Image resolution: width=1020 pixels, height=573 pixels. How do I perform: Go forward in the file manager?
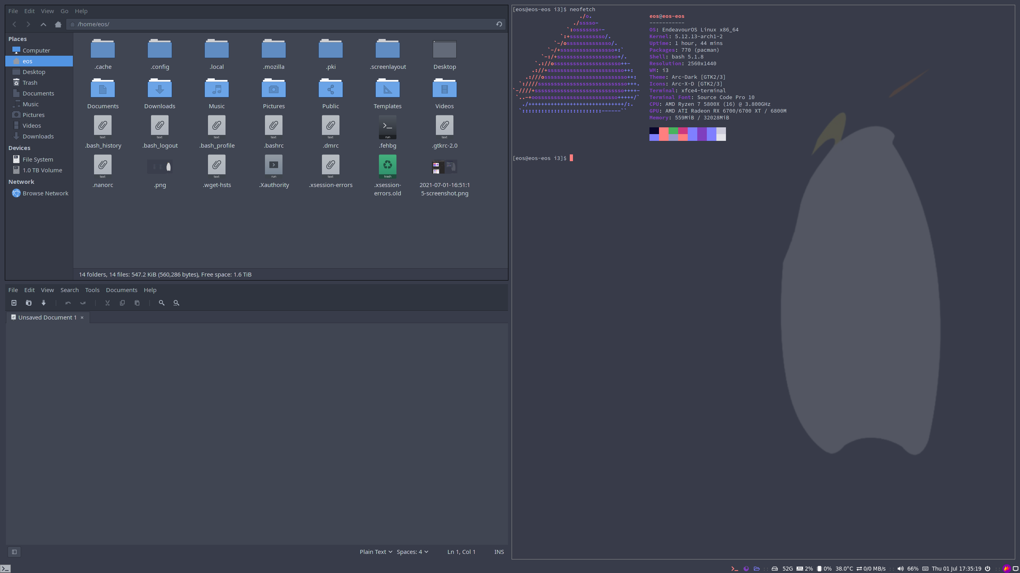click(x=28, y=24)
